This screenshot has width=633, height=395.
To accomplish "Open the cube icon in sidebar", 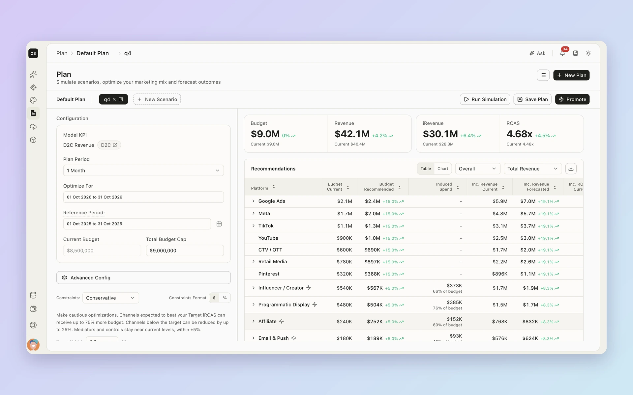I will [x=33, y=140].
